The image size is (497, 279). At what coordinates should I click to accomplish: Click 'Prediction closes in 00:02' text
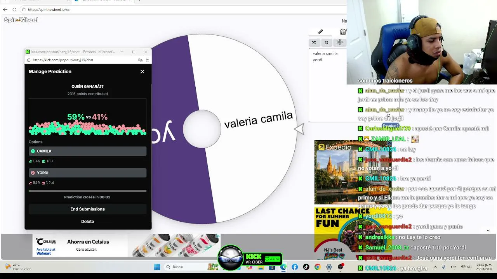tap(87, 197)
